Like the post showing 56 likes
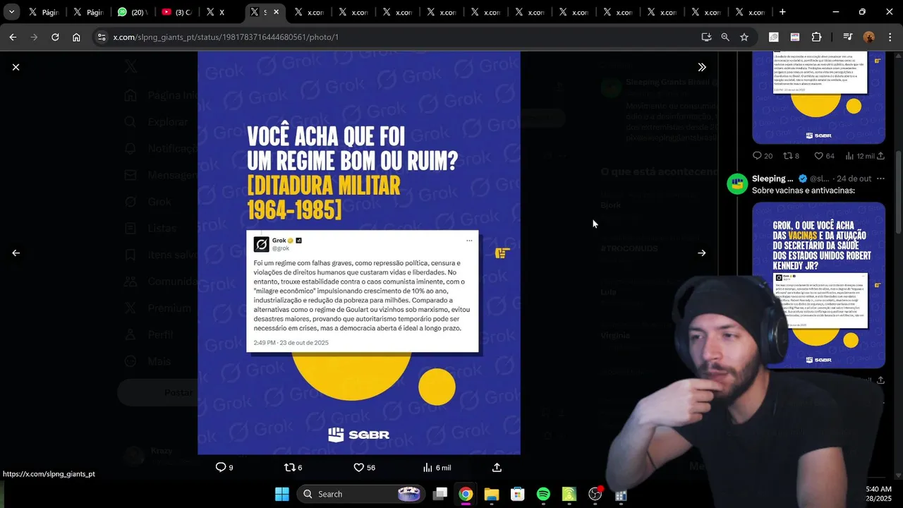Viewport: 903px width, 508px height. click(364, 467)
